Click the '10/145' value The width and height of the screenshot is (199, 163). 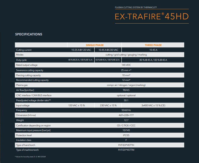pyautogui.click(x=126, y=130)
